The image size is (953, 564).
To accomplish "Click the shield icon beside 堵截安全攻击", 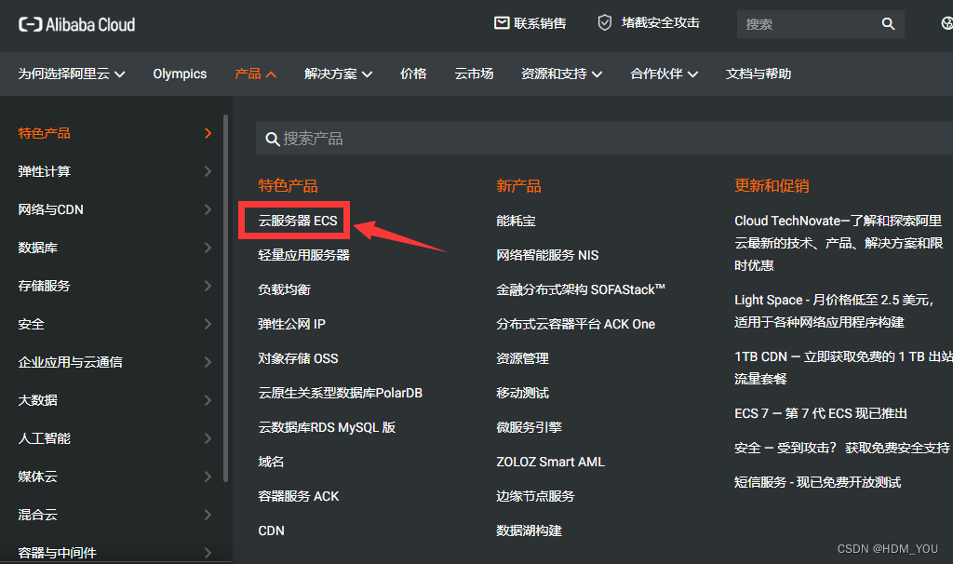I will tap(607, 23).
